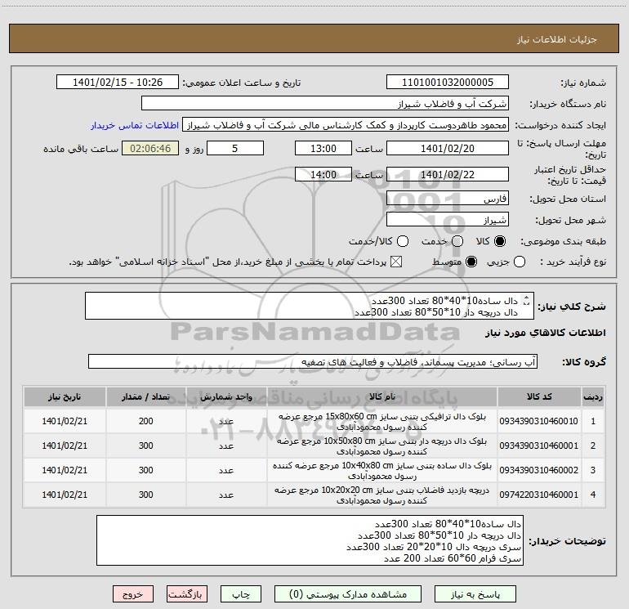Toggle the اسناد خزانه اسلامی payment checkbox
Viewport: 629px width, 609px height.
click(396, 262)
